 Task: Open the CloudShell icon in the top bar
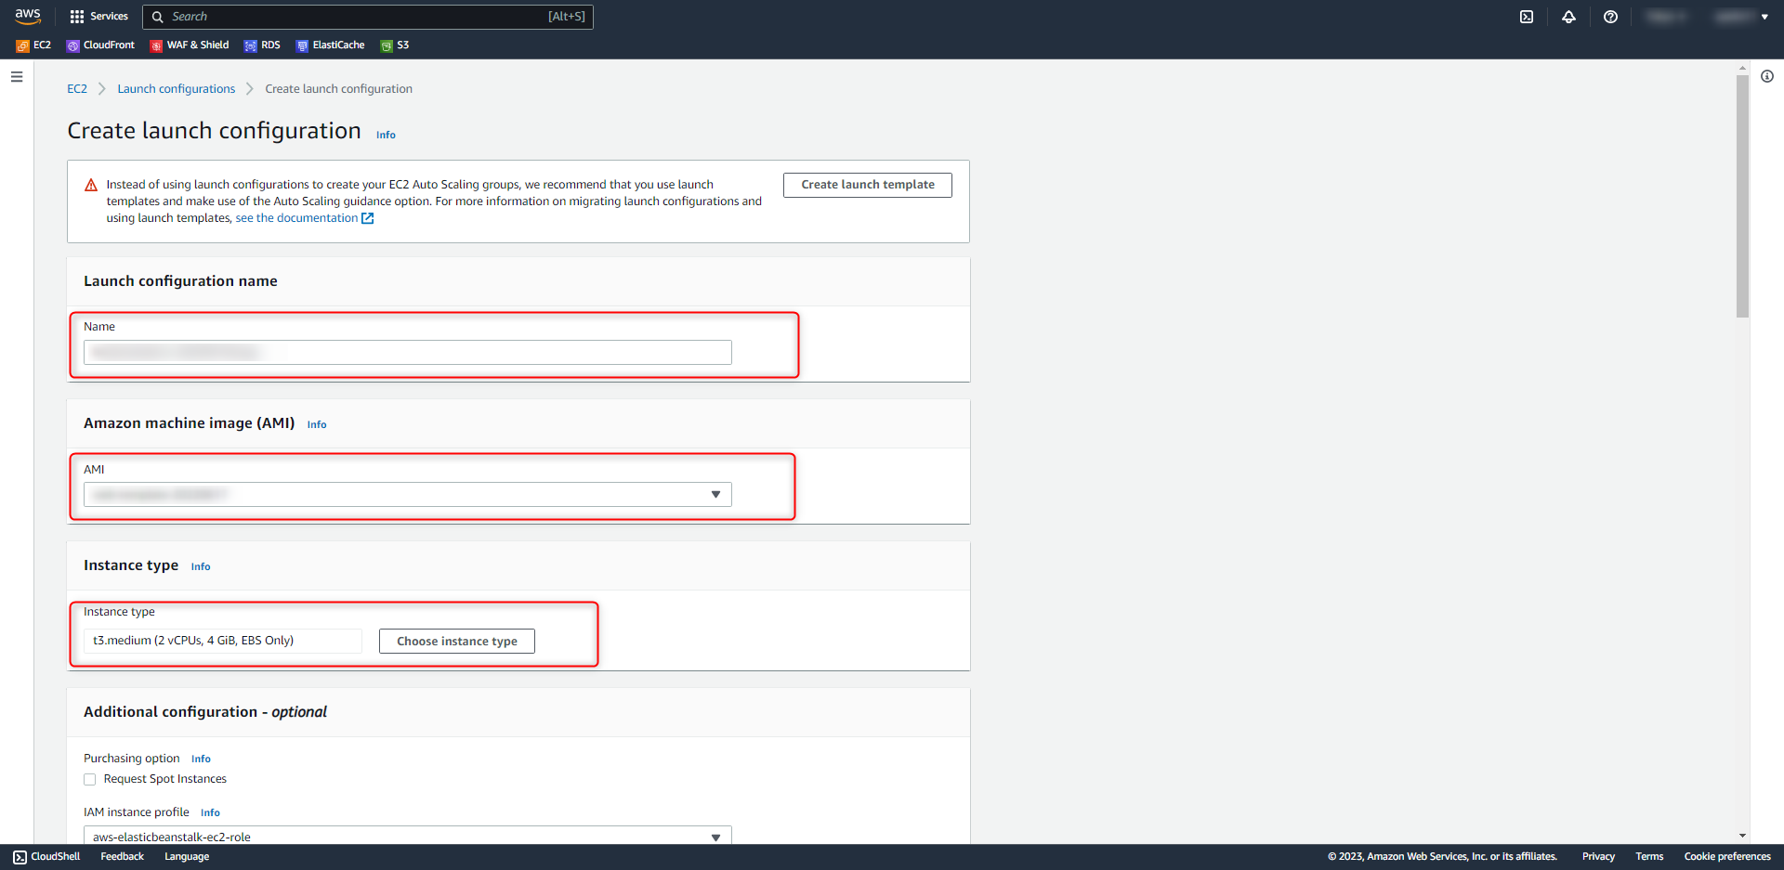1527,17
